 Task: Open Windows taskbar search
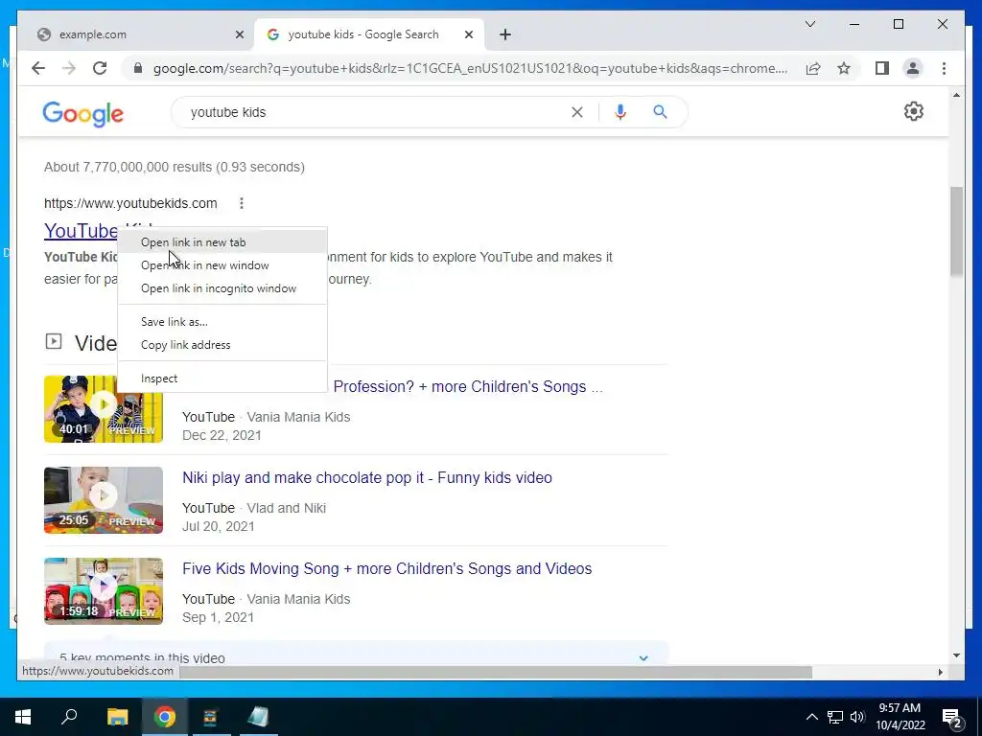pyautogui.click(x=69, y=717)
